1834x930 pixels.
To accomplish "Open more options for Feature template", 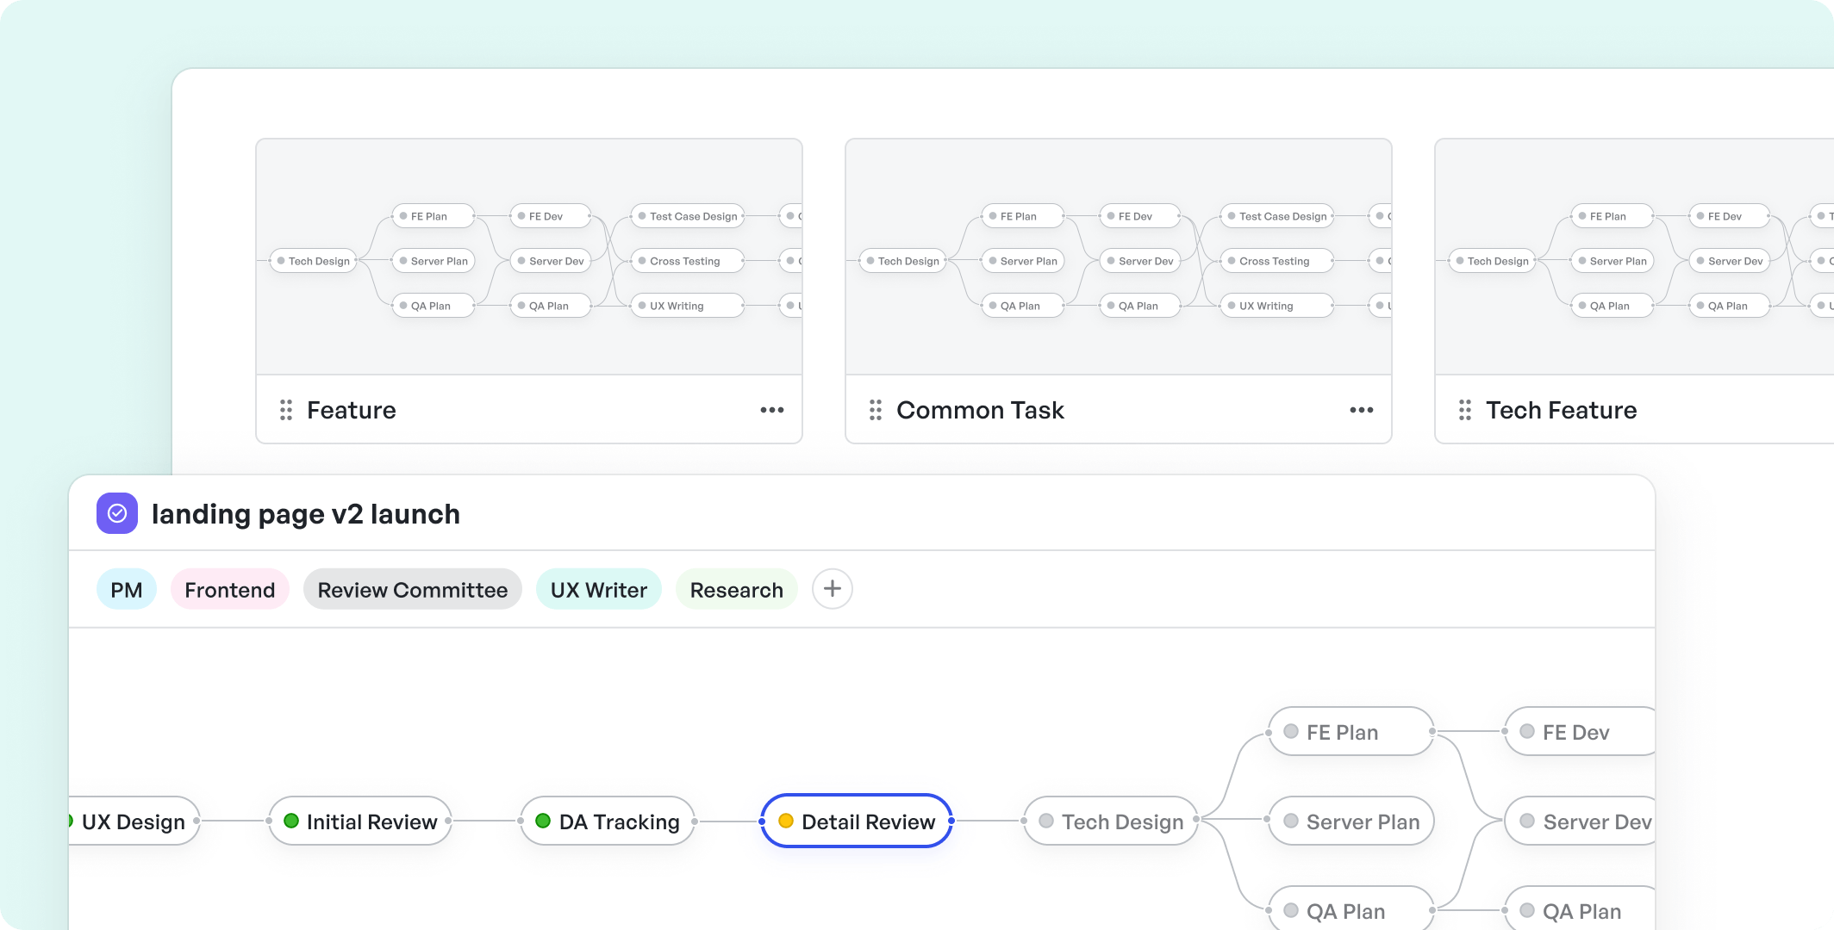I will coord(772,410).
